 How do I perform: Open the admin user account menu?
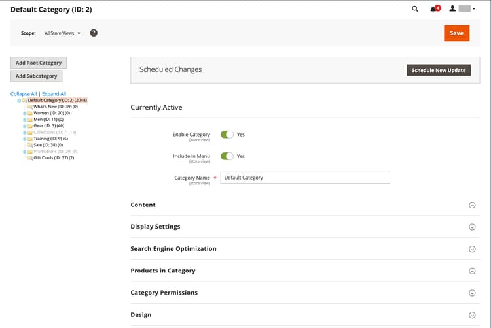click(462, 8)
